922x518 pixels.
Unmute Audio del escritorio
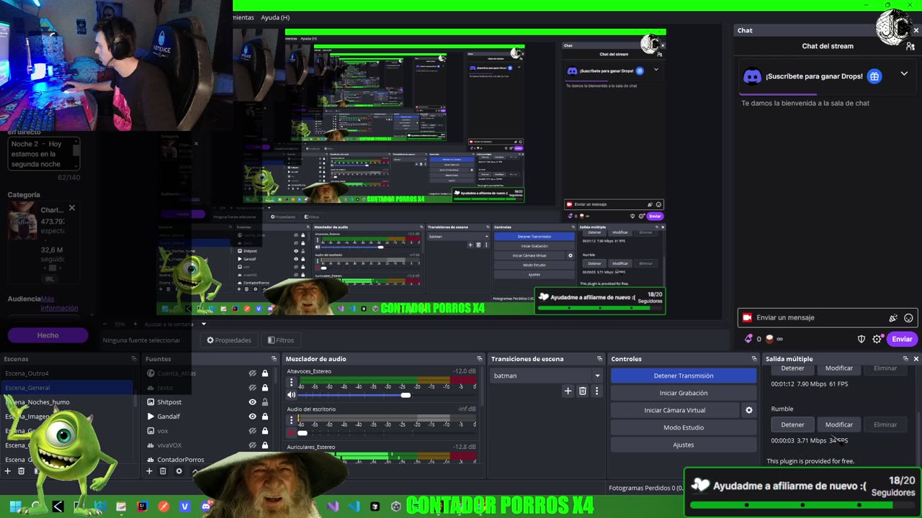tap(292, 433)
